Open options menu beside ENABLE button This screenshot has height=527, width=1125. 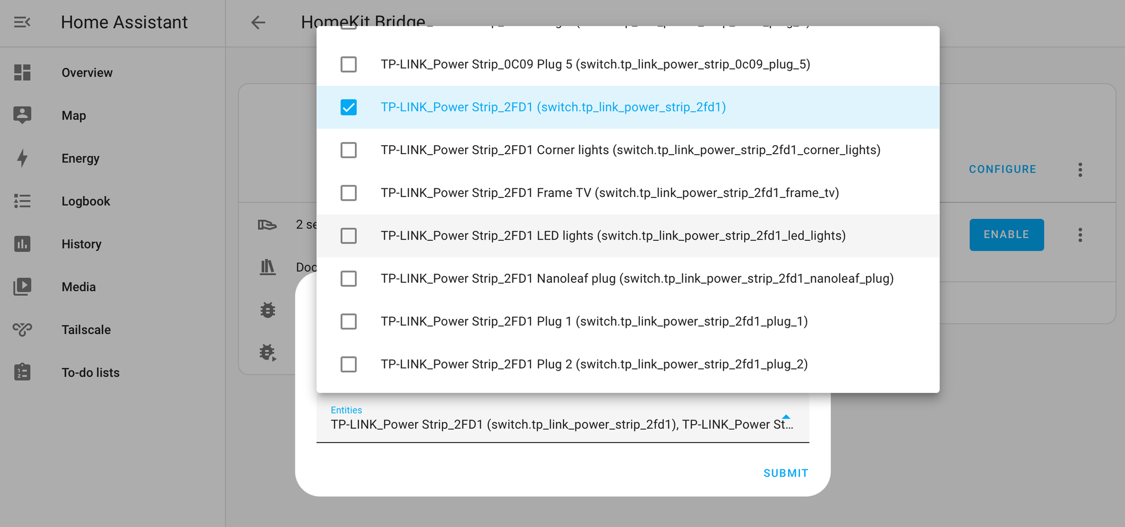click(1080, 235)
